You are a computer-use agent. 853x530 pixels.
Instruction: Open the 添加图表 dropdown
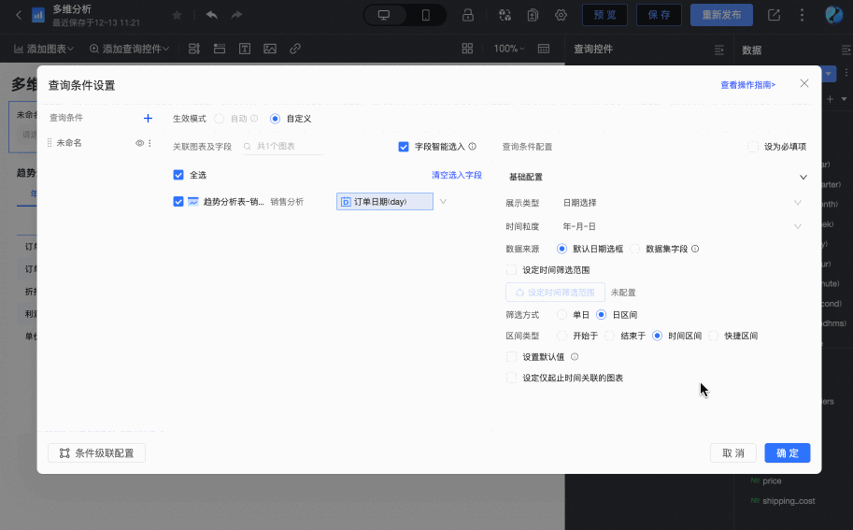(x=44, y=49)
